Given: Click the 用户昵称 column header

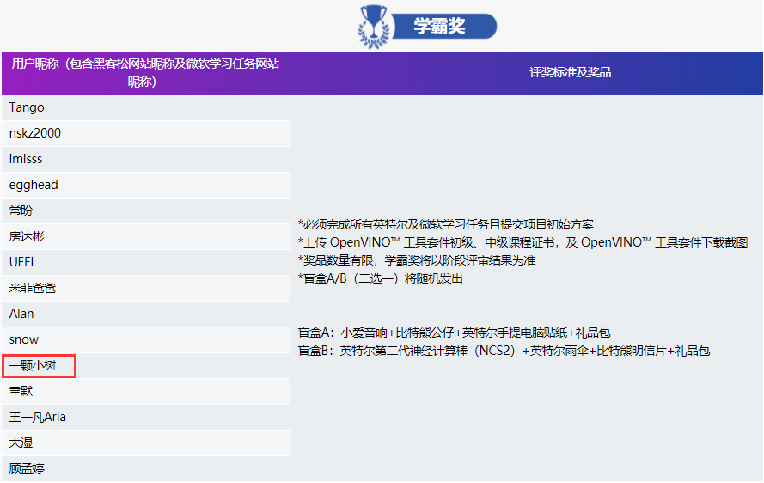Looking at the screenshot, I should coord(146,72).
